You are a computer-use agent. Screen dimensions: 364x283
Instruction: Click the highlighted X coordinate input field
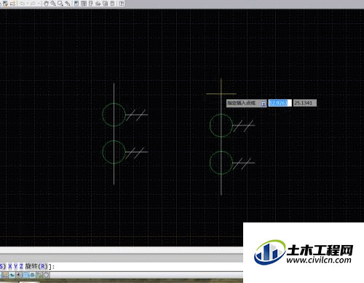[x=280, y=103]
